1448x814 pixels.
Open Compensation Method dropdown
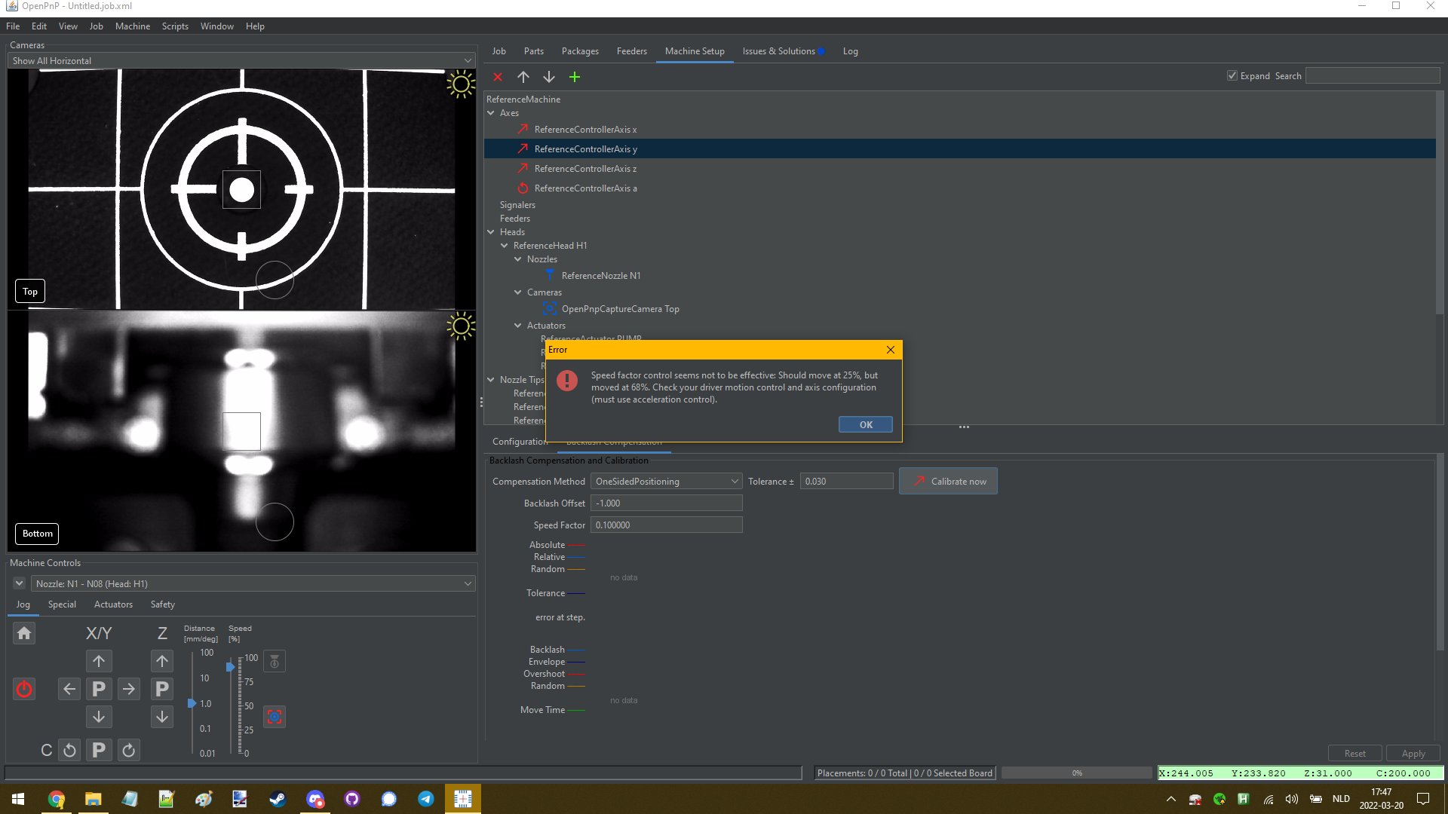click(666, 481)
